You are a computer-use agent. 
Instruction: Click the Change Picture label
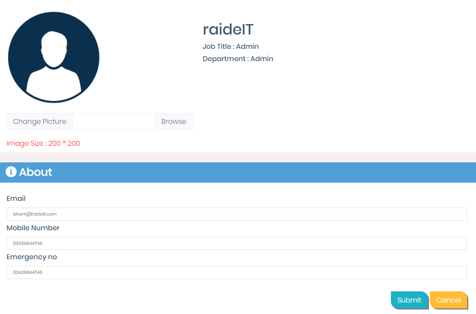click(x=40, y=121)
